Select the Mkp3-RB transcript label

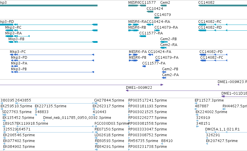tap(16, 39)
